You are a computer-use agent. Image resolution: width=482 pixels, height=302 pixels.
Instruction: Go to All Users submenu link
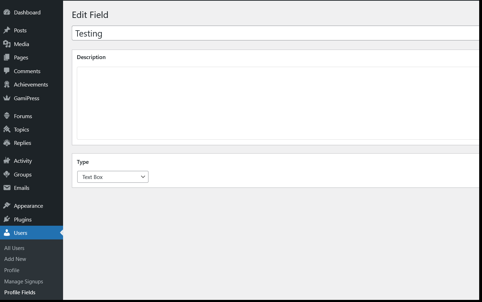14,248
